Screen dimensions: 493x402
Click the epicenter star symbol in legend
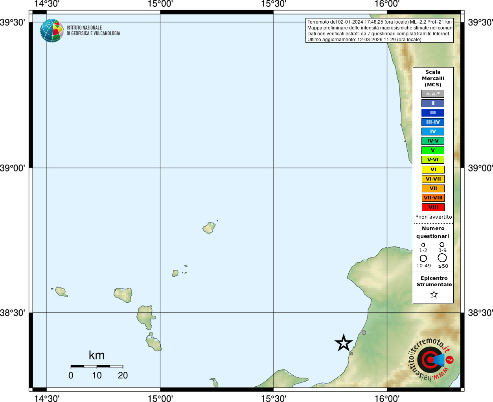point(434,294)
